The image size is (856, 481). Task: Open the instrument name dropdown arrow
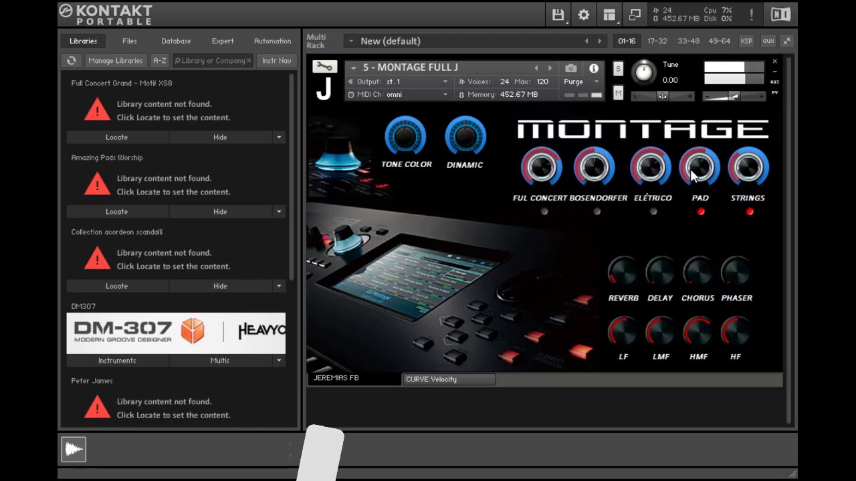click(x=353, y=68)
